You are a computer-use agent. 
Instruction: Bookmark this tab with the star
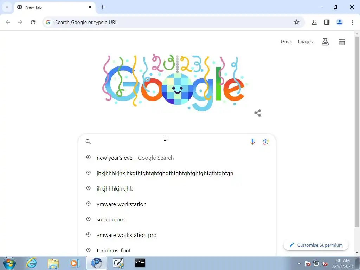(x=297, y=22)
